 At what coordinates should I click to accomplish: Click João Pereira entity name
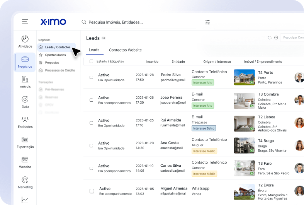tap(171, 97)
